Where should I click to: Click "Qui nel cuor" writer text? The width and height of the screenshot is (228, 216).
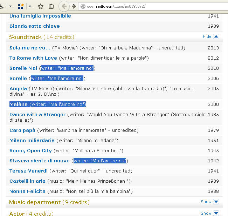click(84, 171)
